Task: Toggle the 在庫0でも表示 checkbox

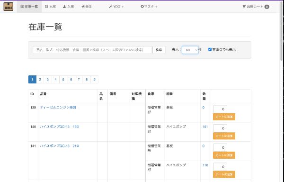Action: pos(210,49)
